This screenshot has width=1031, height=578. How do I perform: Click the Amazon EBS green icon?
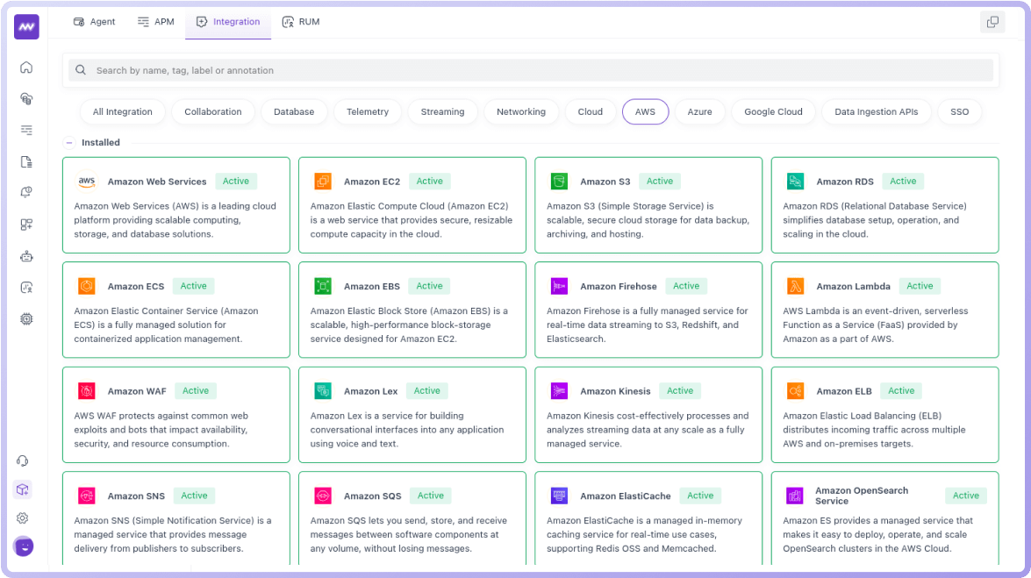coord(323,286)
